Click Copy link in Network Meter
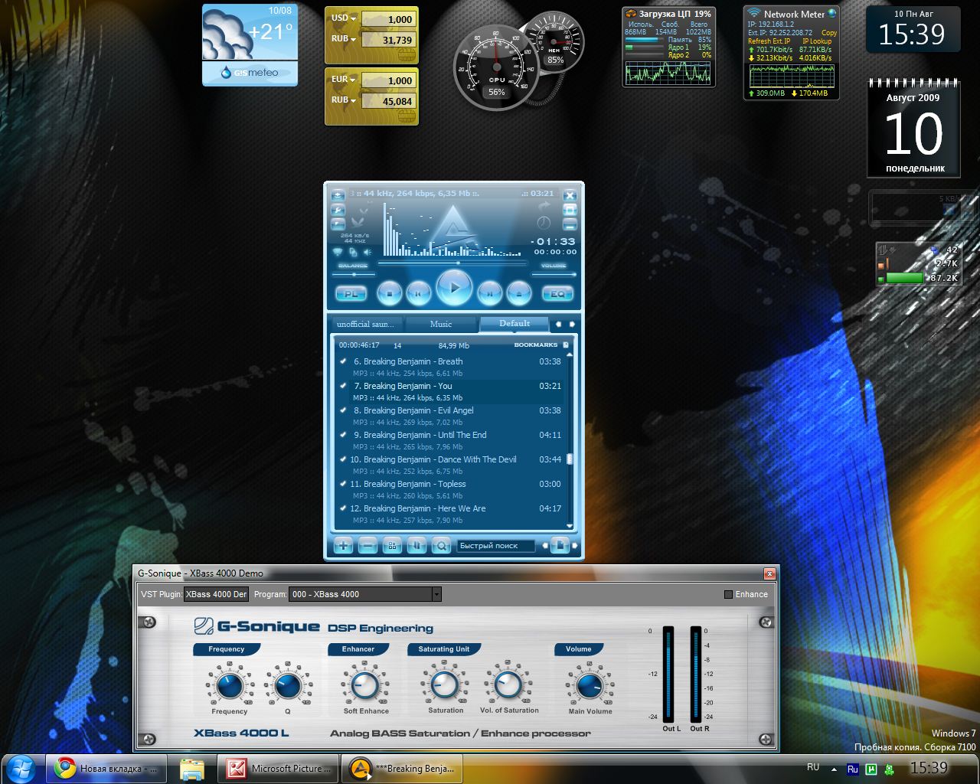The height and width of the screenshot is (784, 980). 829,33
